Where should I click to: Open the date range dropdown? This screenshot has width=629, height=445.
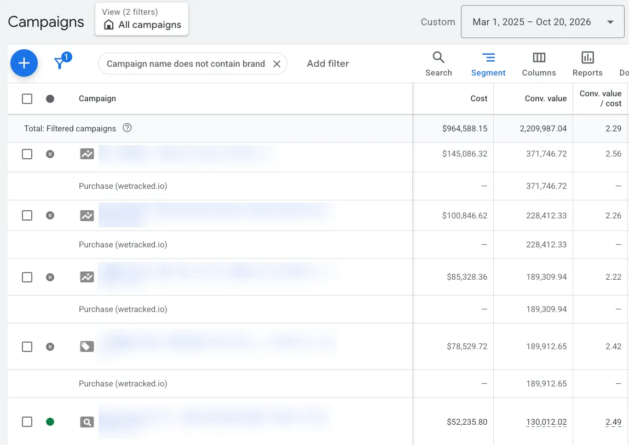[x=543, y=22]
